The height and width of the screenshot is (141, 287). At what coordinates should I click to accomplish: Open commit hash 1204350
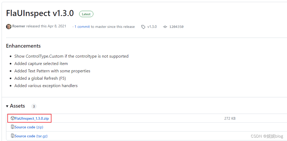(176, 27)
